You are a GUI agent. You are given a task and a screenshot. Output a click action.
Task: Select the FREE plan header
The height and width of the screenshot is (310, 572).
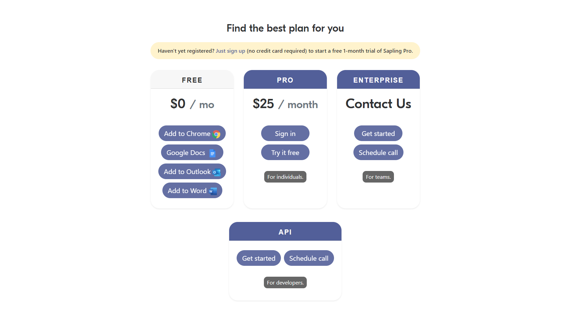(192, 80)
